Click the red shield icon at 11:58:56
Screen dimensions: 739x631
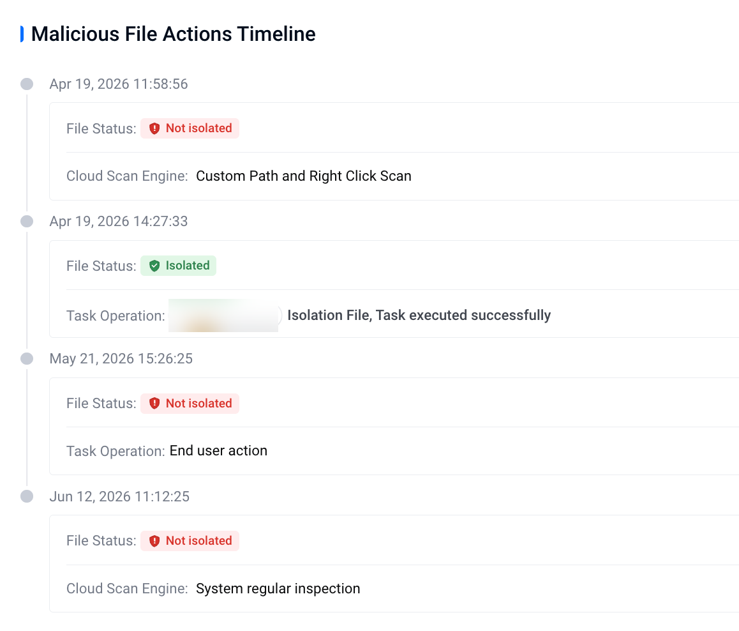[154, 129]
